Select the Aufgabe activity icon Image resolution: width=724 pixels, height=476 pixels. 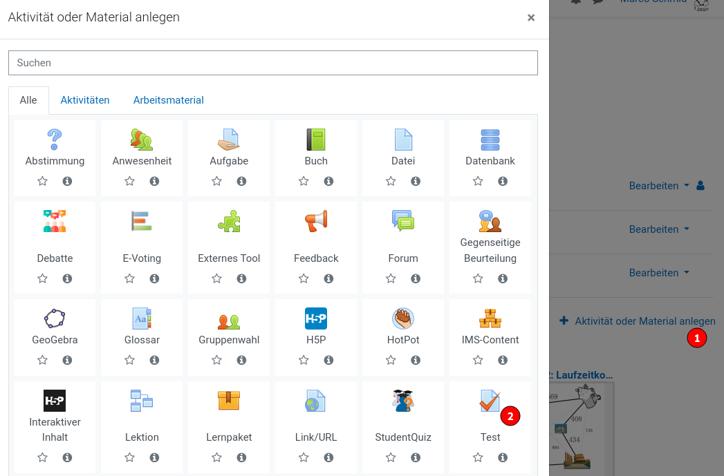[x=229, y=140]
